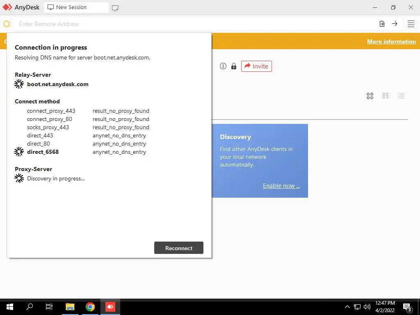The width and height of the screenshot is (420, 315).
Task: Select direct_80 method row
Action: click(87, 144)
